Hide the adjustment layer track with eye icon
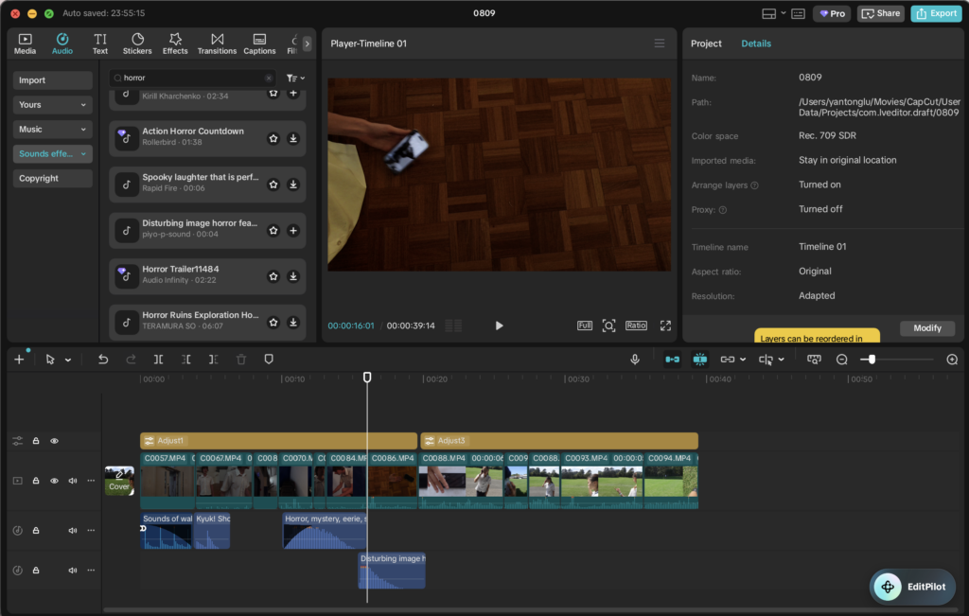Screen dimensions: 969x616 [x=54, y=441]
